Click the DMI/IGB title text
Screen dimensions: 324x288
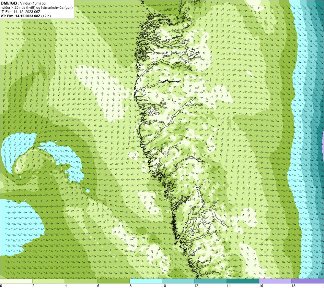point(9,3)
